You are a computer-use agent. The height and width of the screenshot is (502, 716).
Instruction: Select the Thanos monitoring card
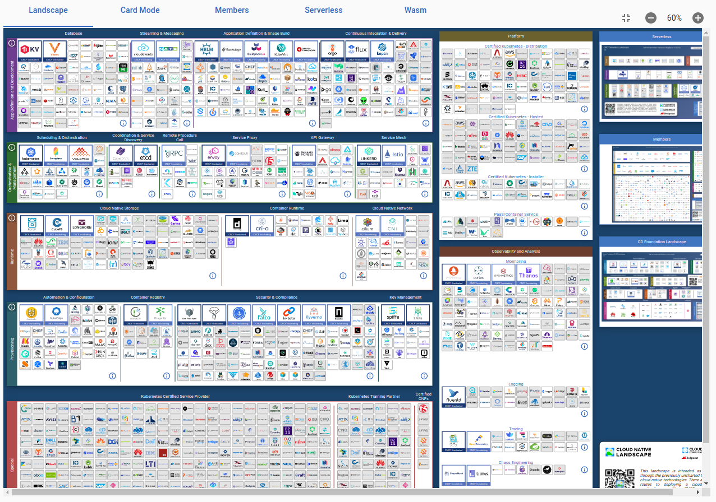528,275
